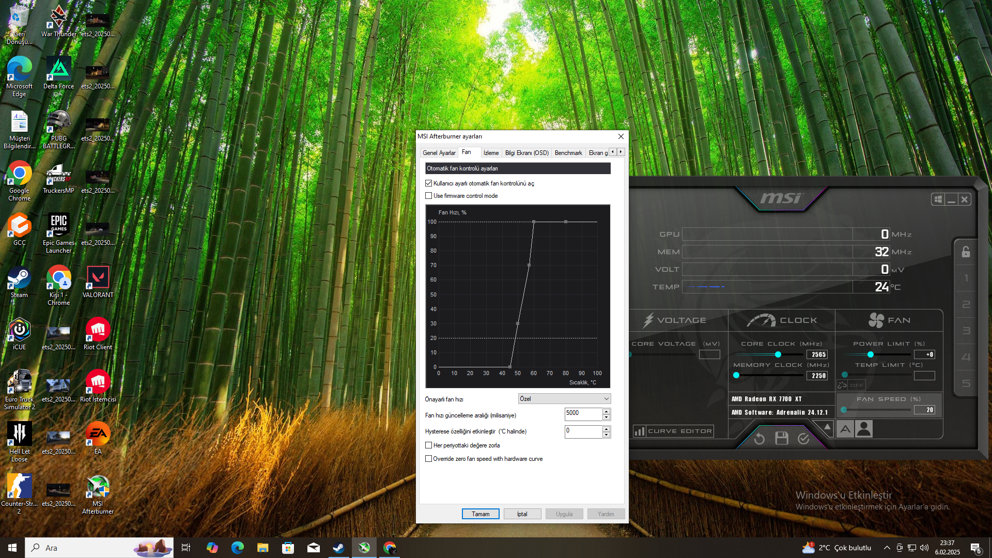Click the Power Limit slider handle
992x558 pixels.
[x=871, y=354]
